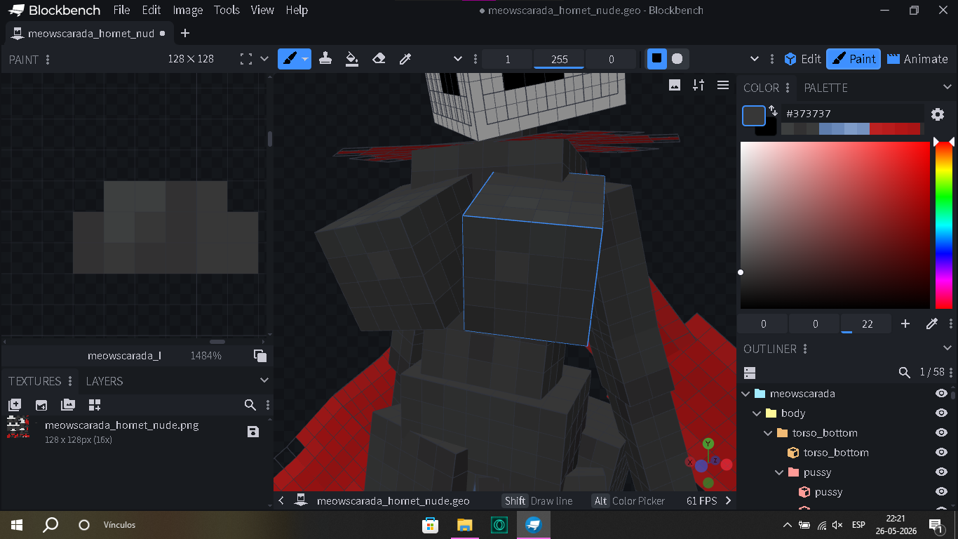Search in the Outliner
The image size is (958, 539).
click(x=905, y=373)
